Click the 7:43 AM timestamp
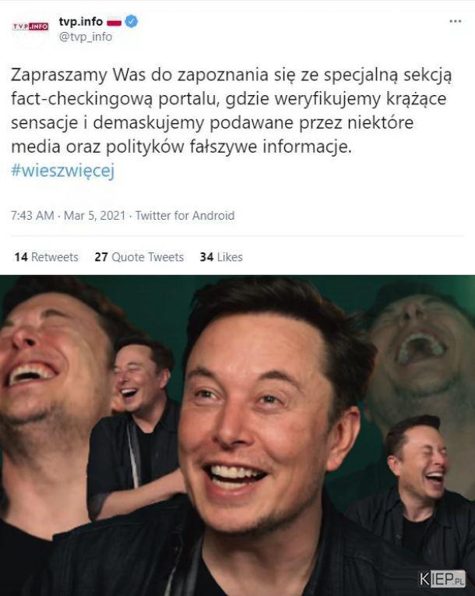The image size is (475, 596). [x=32, y=216]
